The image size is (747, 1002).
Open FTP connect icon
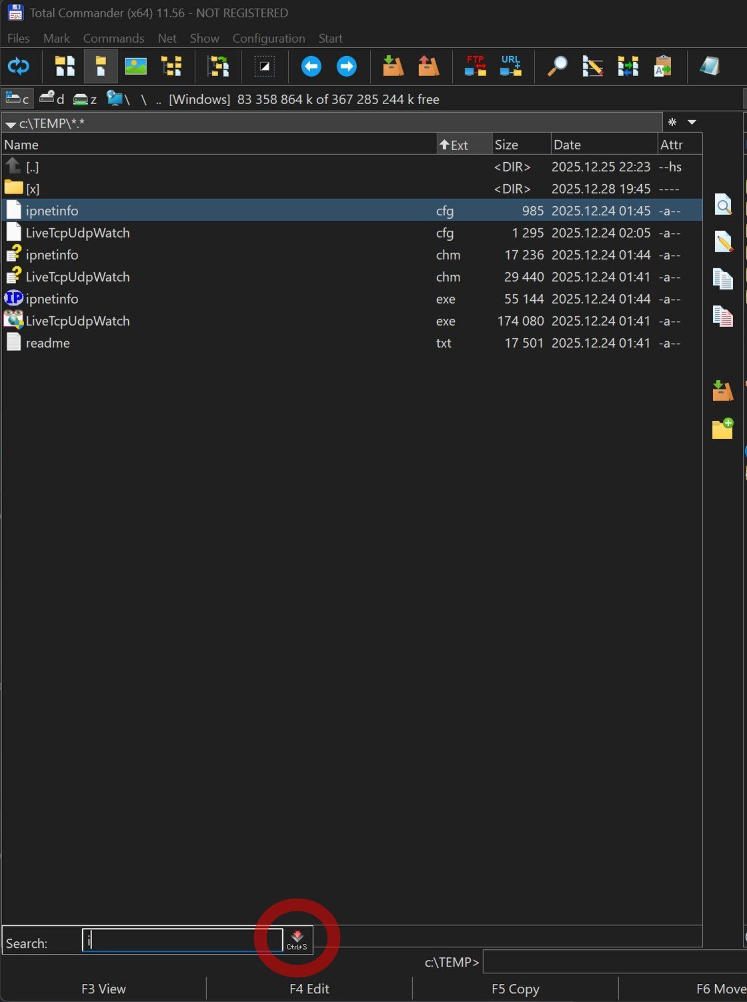pyautogui.click(x=475, y=66)
